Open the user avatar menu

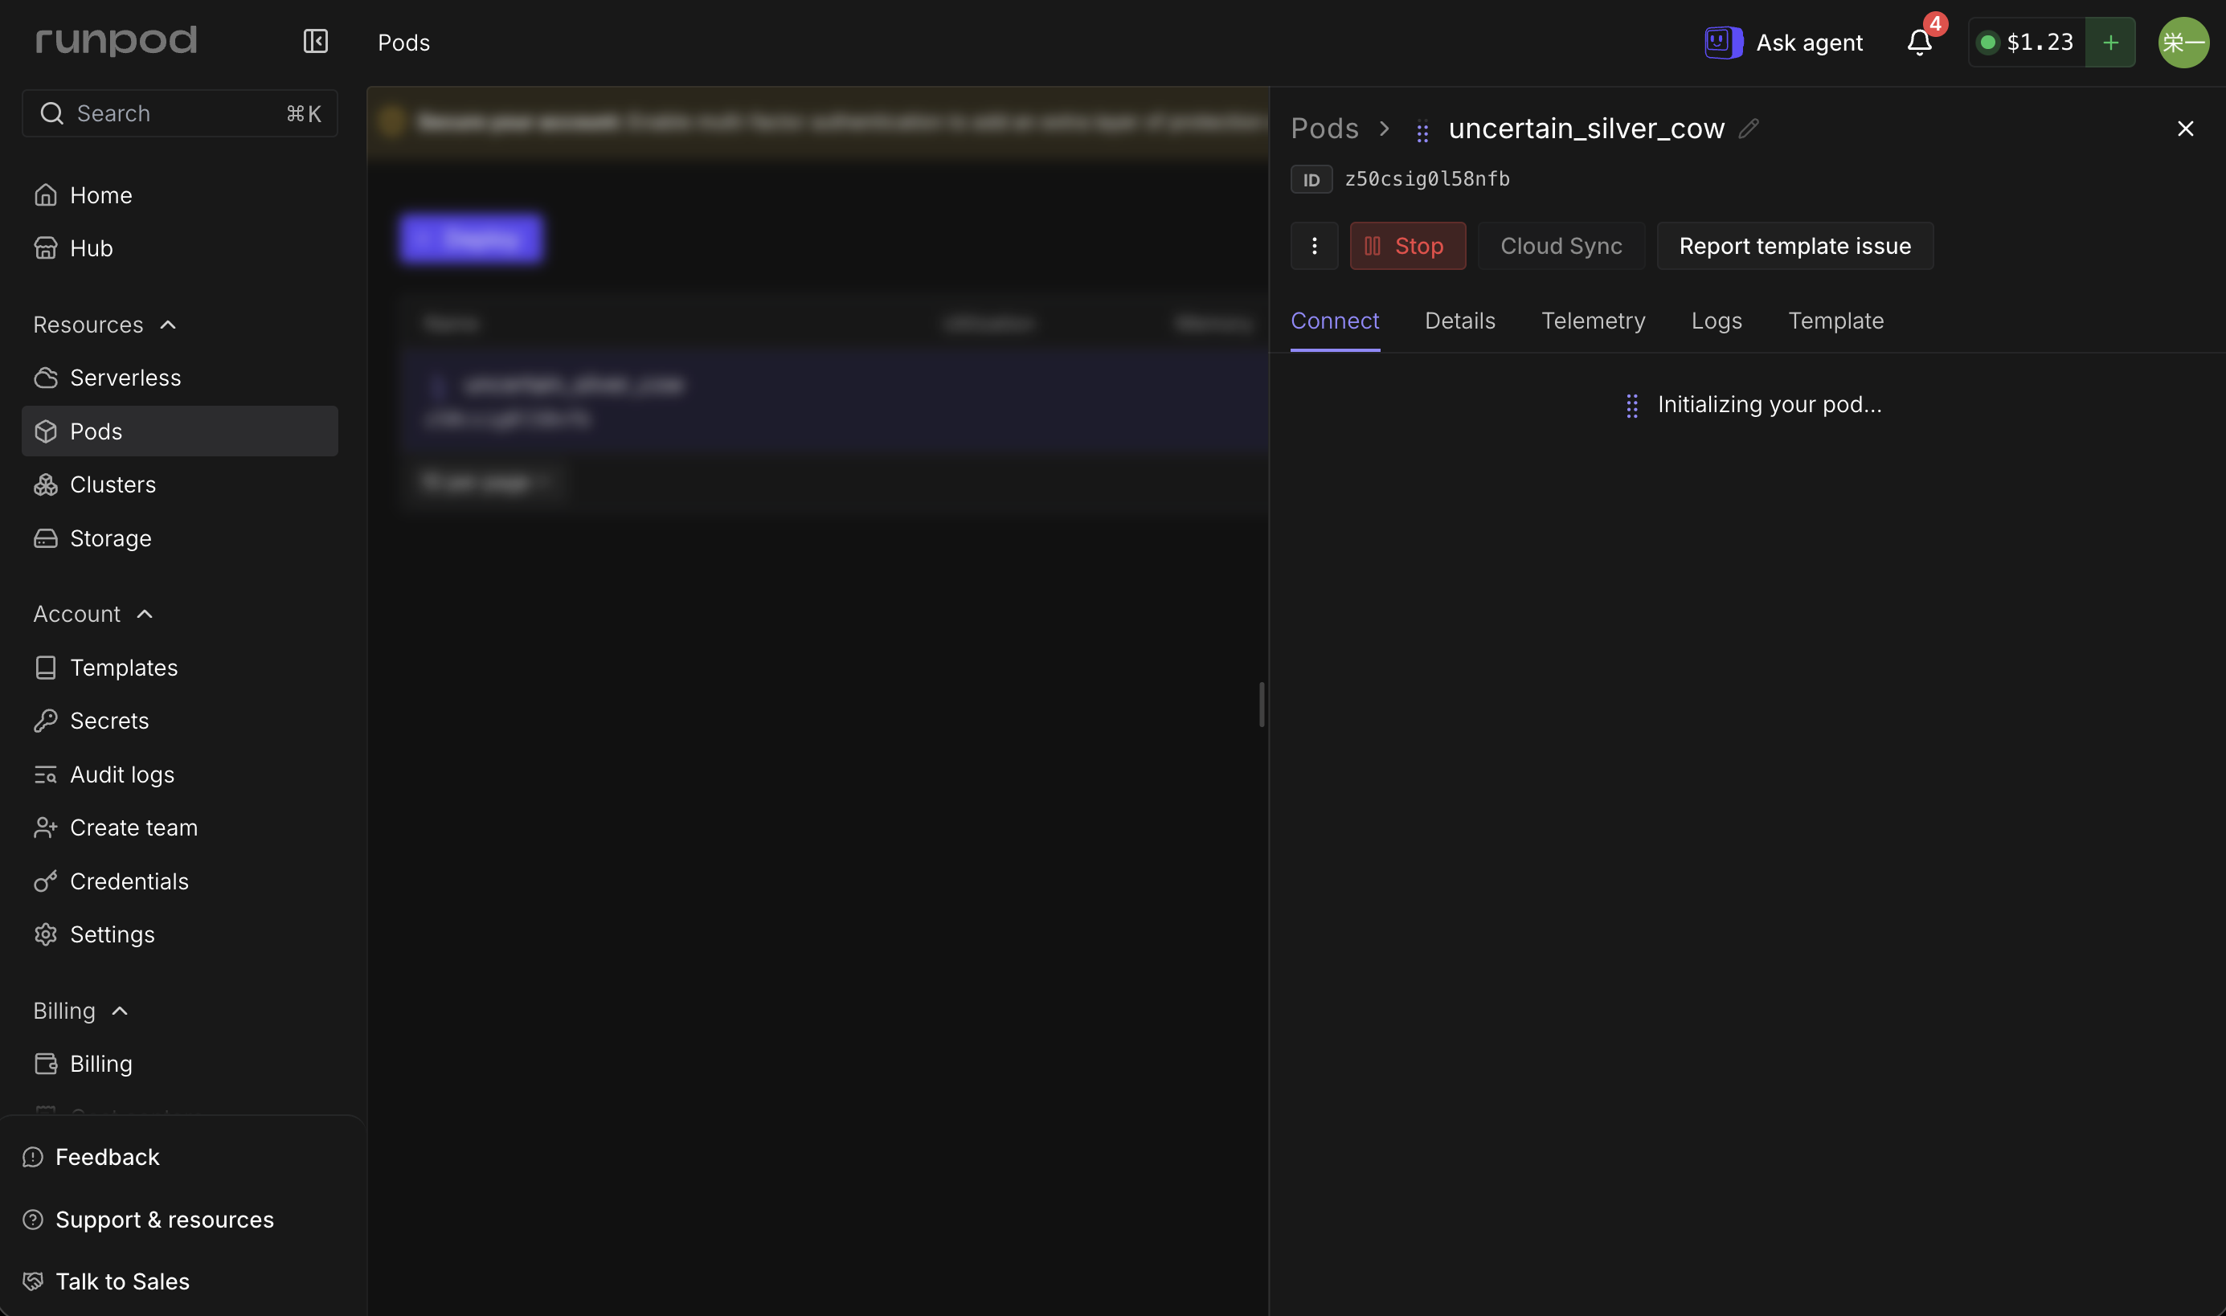tap(2183, 42)
